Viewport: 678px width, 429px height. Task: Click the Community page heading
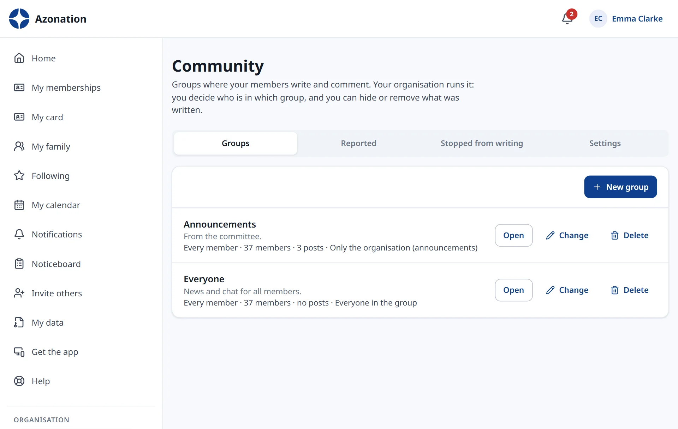(x=218, y=66)
